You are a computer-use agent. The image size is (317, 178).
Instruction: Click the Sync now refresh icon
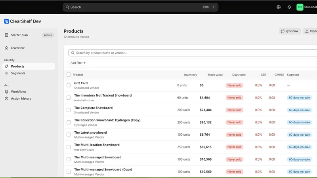click(x=283, y=31)
